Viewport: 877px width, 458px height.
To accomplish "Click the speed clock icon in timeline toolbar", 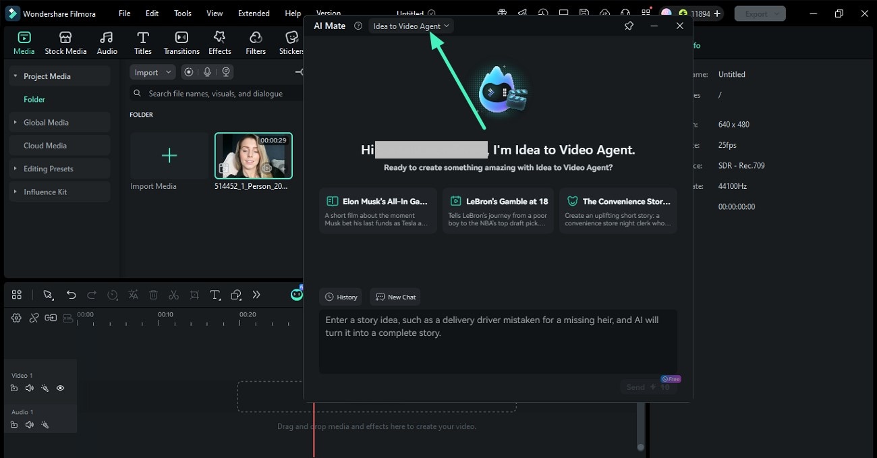I will 113,295.
